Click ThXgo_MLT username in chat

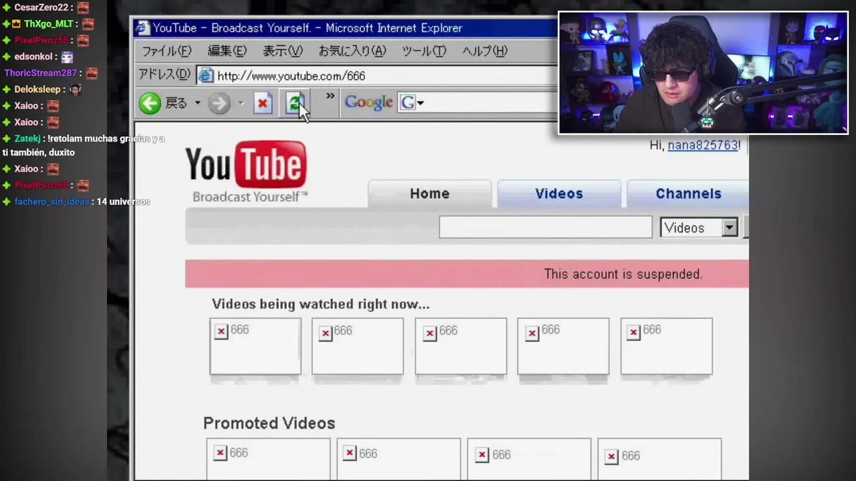tap(49, 24)
